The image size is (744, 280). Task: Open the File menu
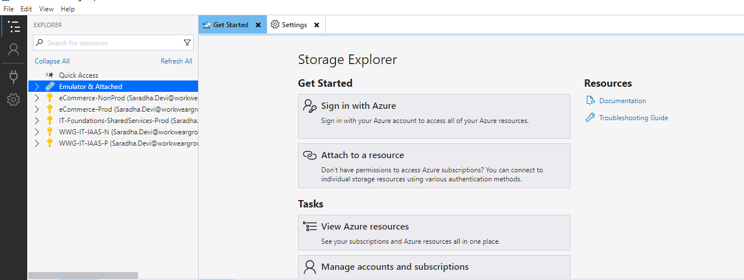[x=9, y=9]
